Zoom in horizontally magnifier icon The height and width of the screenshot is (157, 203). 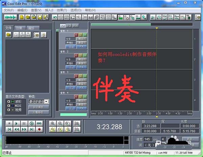pos(52,123)
